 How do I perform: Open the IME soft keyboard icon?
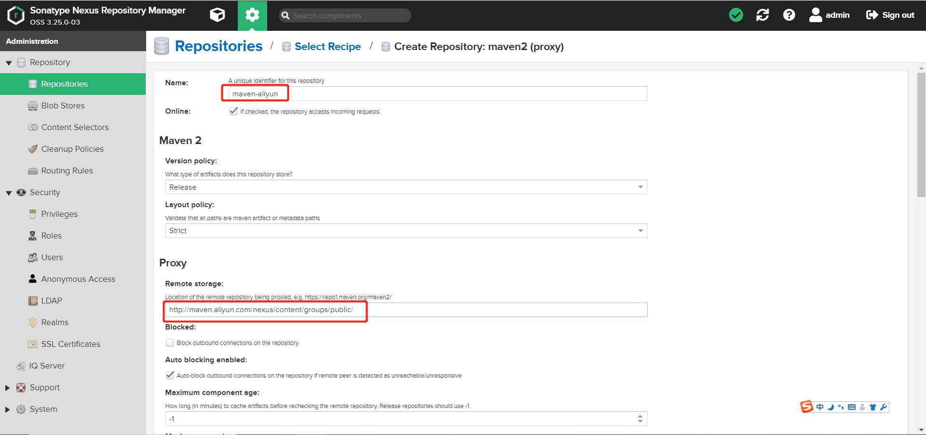[852, 407]
